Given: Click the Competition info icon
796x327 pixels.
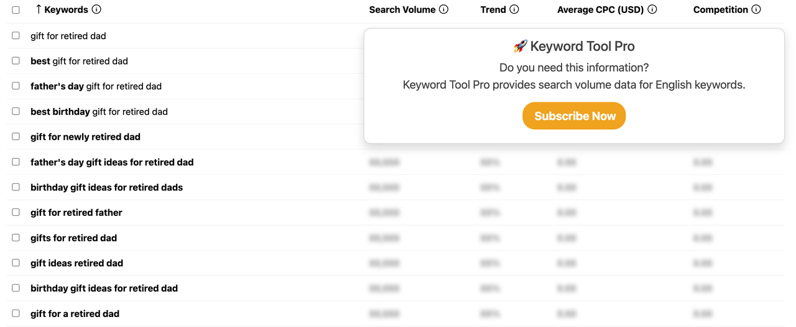Looking at the screenshot, I should (x=756, y=9).
